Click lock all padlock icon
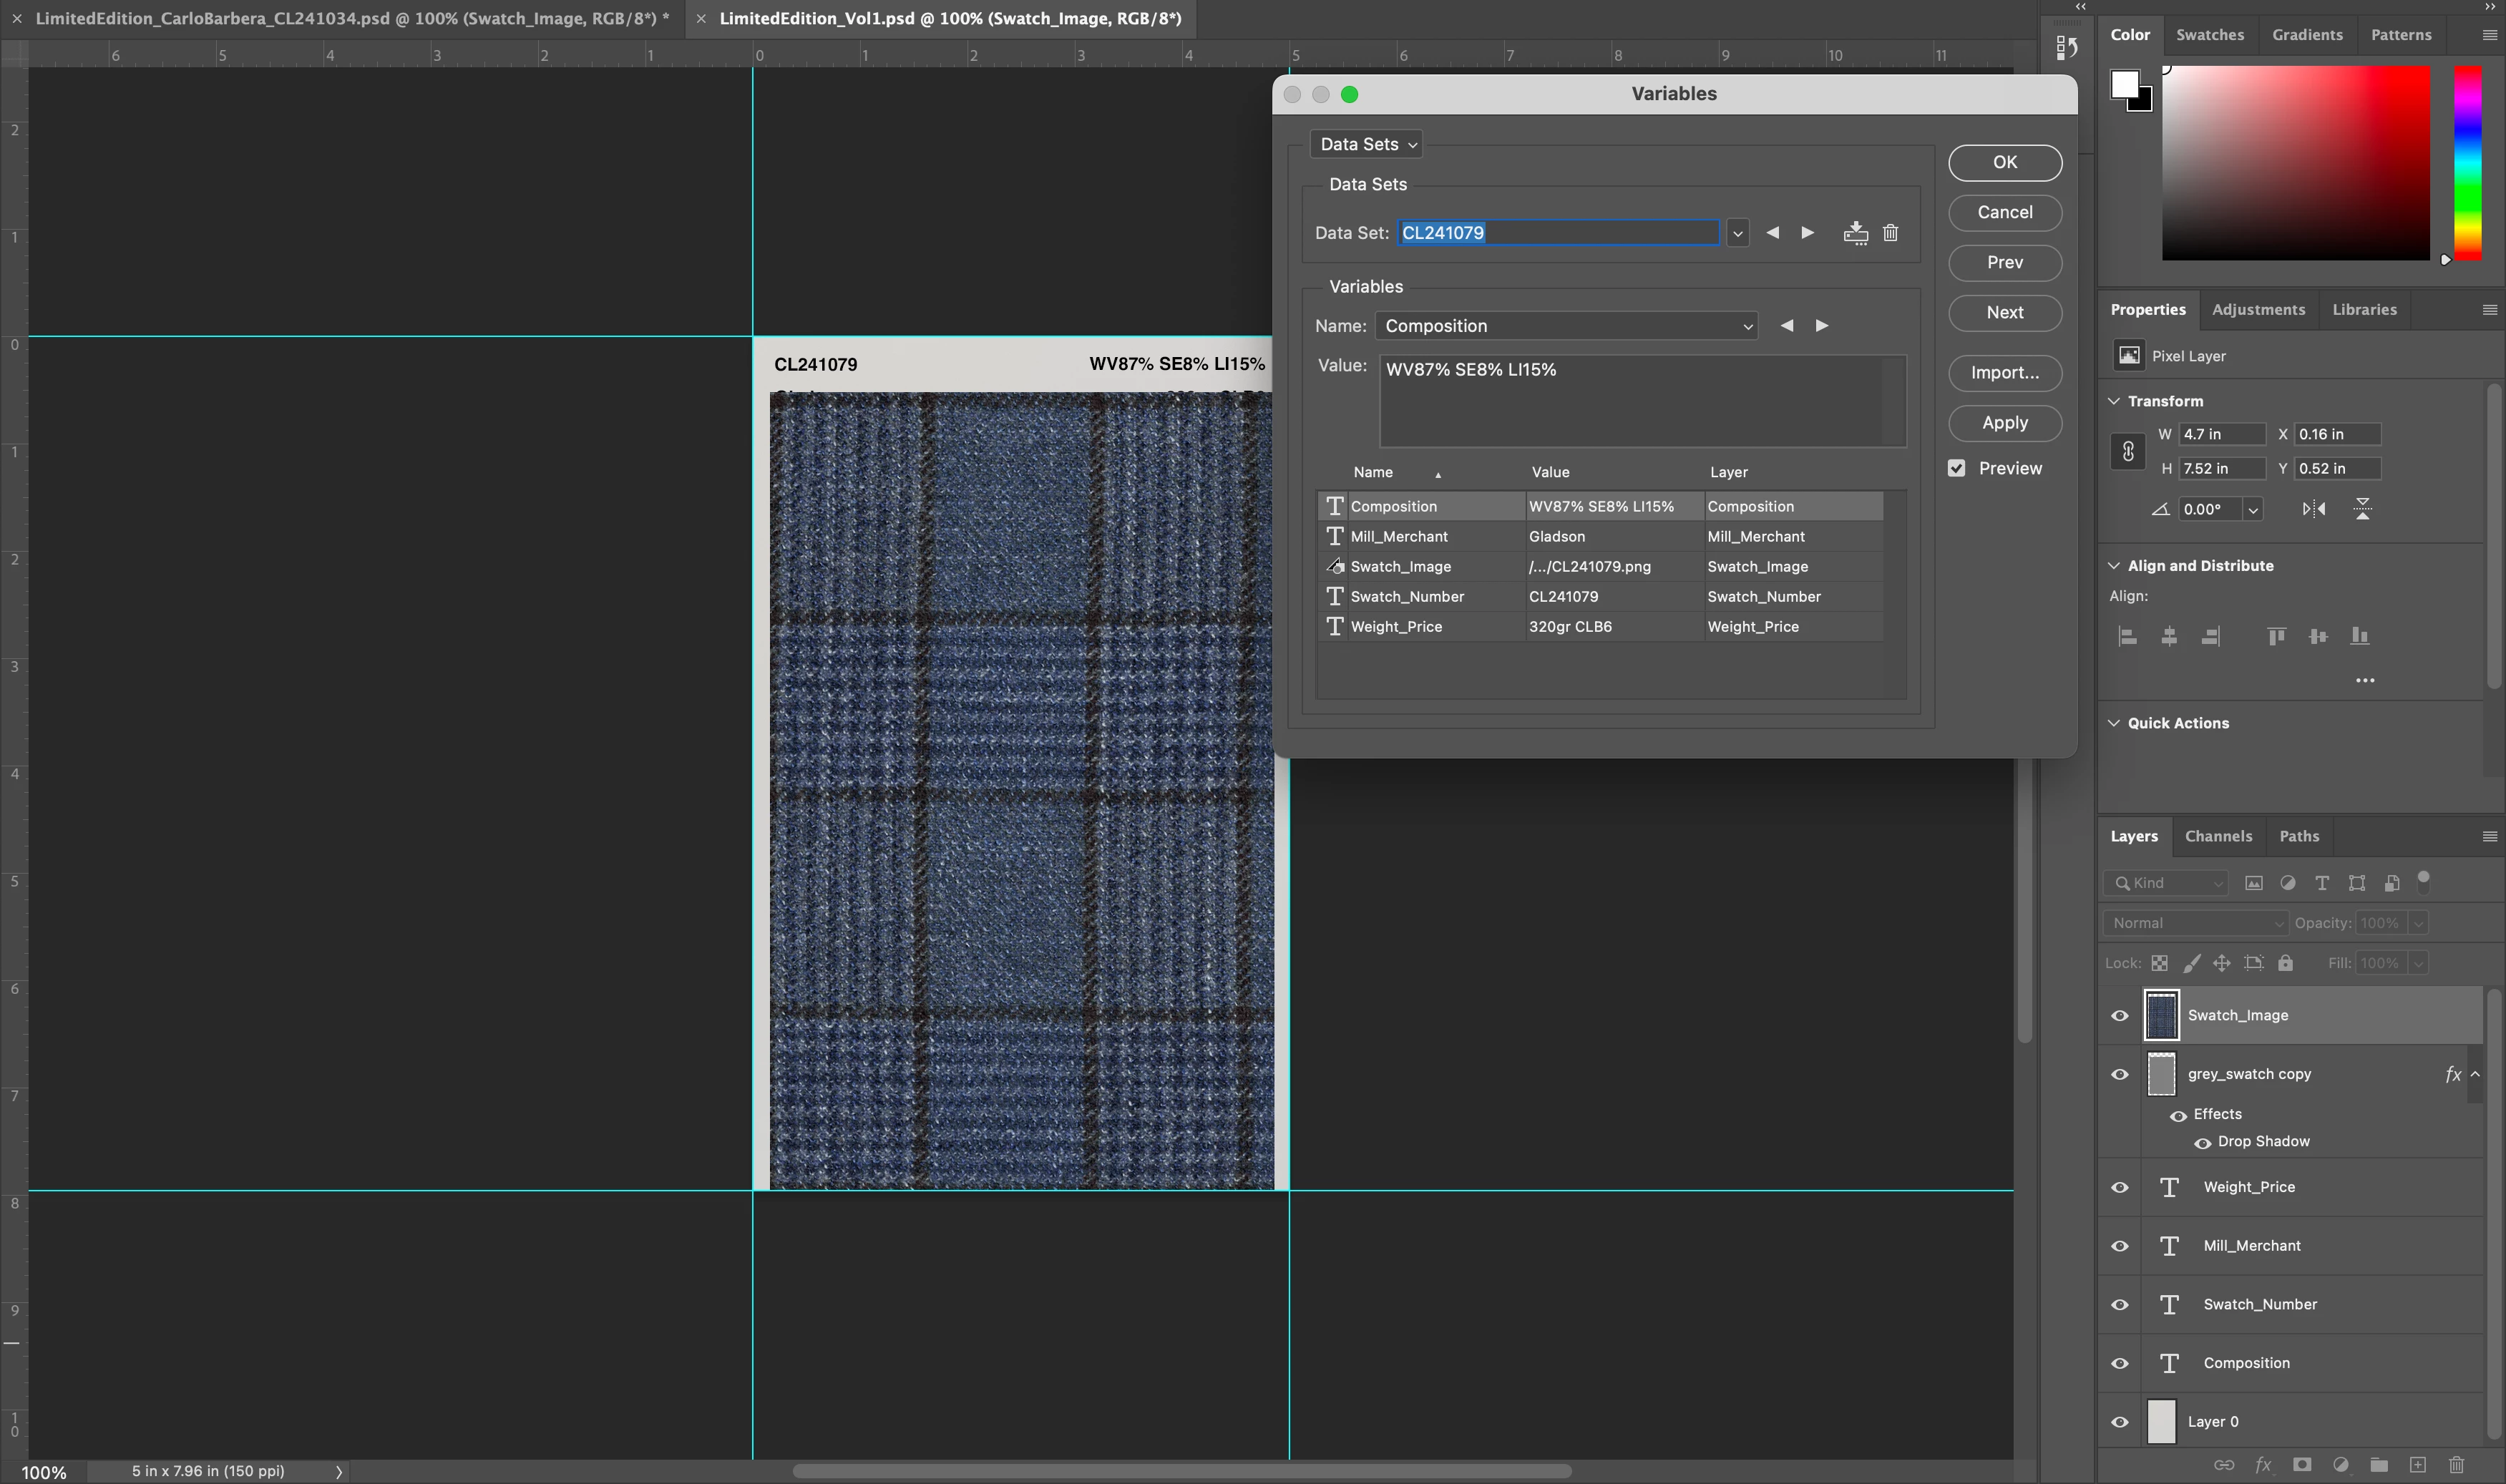 [2285, 963]
